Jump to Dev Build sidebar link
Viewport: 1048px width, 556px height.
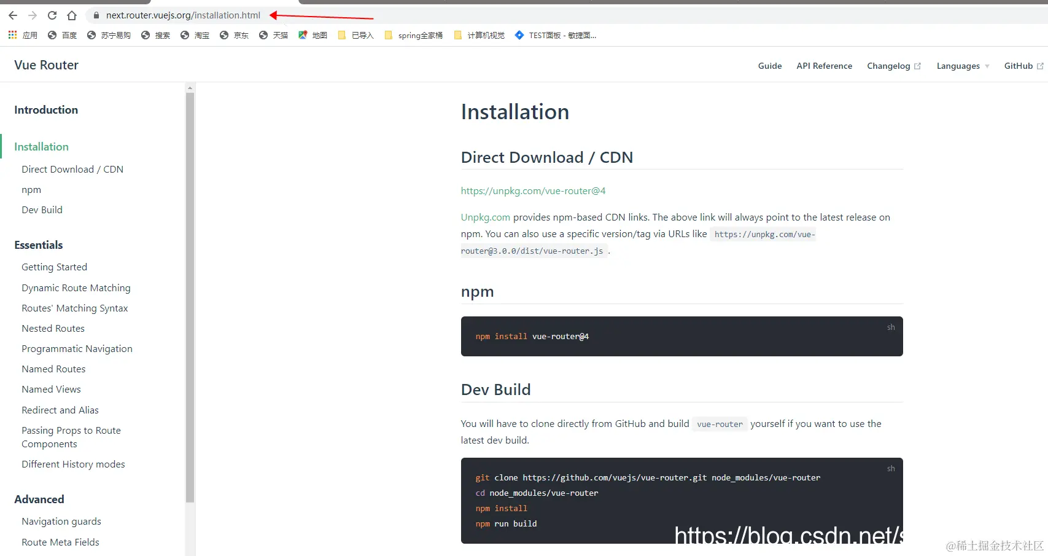(42, 210)
